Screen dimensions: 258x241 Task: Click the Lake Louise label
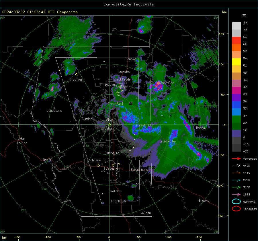(22, 141)
